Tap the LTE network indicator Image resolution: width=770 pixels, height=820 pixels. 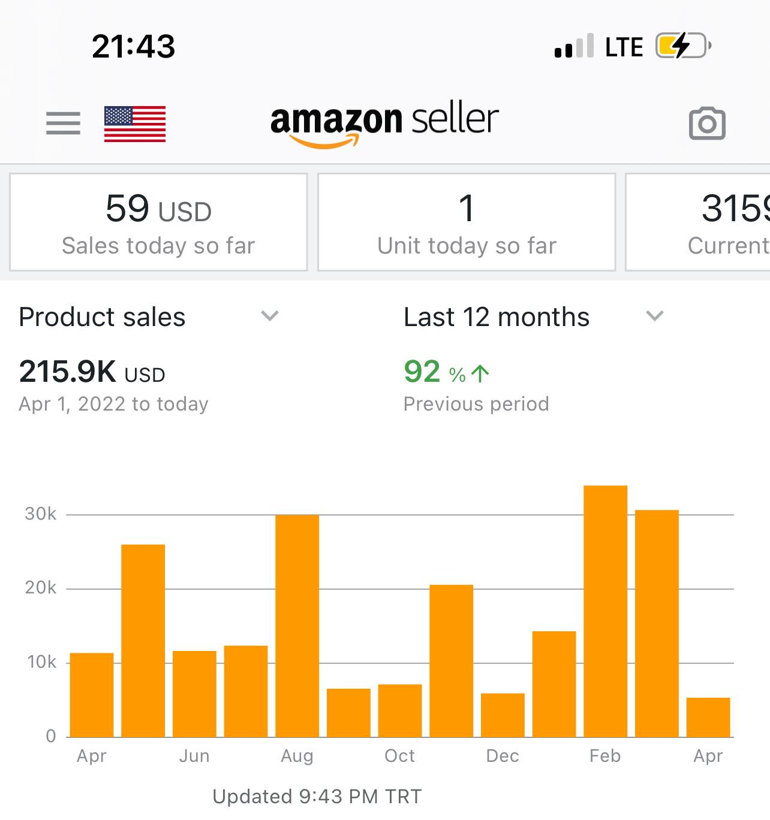(624, 47)
